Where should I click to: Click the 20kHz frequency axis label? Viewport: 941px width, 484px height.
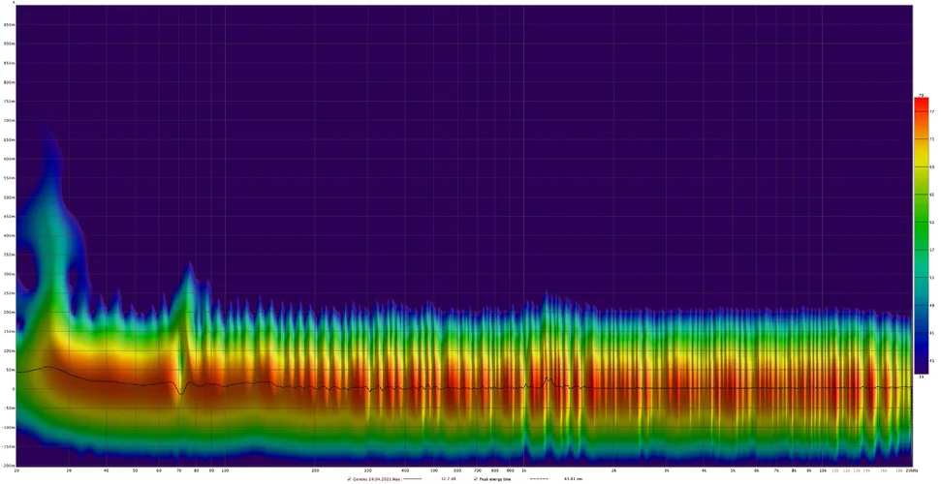[912, 470]
